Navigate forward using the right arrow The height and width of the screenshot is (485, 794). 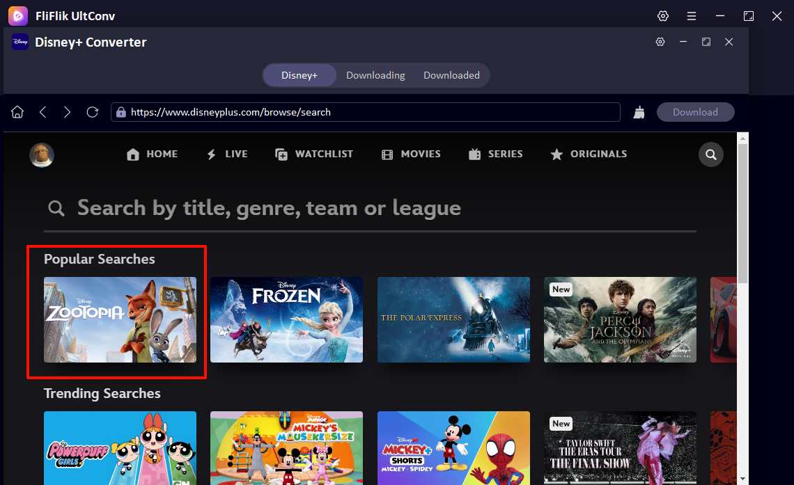[x=68, y=112]
